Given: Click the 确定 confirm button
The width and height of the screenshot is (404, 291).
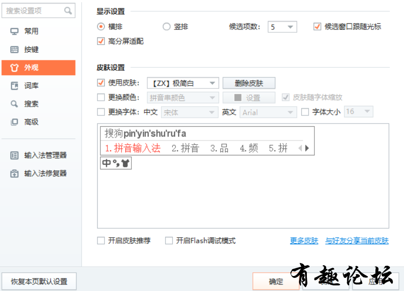Looking at the screenshot, I should 276,282.
